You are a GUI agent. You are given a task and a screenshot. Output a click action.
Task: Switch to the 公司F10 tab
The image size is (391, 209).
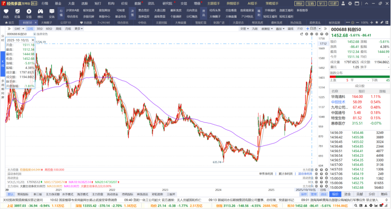(65, 23)
